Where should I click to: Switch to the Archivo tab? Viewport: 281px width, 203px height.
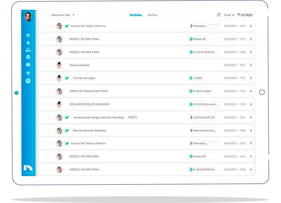[x=152, y=15]
